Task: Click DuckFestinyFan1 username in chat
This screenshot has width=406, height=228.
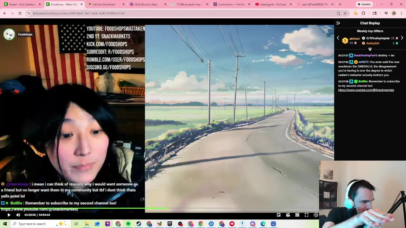Action: coord(365,55)
